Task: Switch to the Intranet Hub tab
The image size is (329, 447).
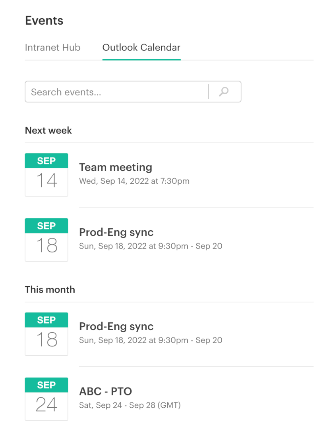Action: tap(53, 48)
